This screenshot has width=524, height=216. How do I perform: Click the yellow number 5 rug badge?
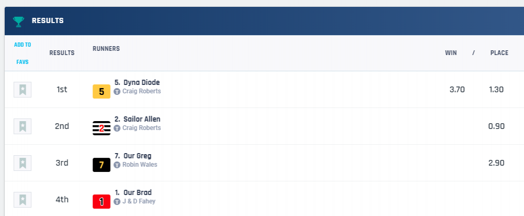[x=102, y=92]
